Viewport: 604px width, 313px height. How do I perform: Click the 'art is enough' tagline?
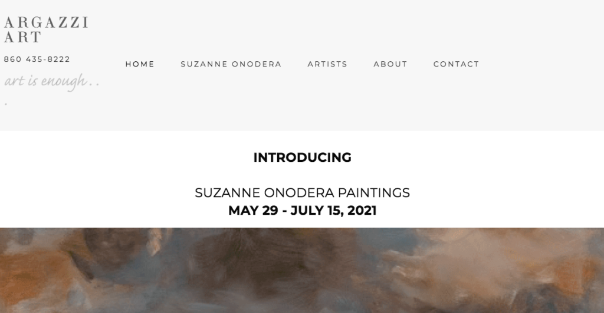click(51, 81)
